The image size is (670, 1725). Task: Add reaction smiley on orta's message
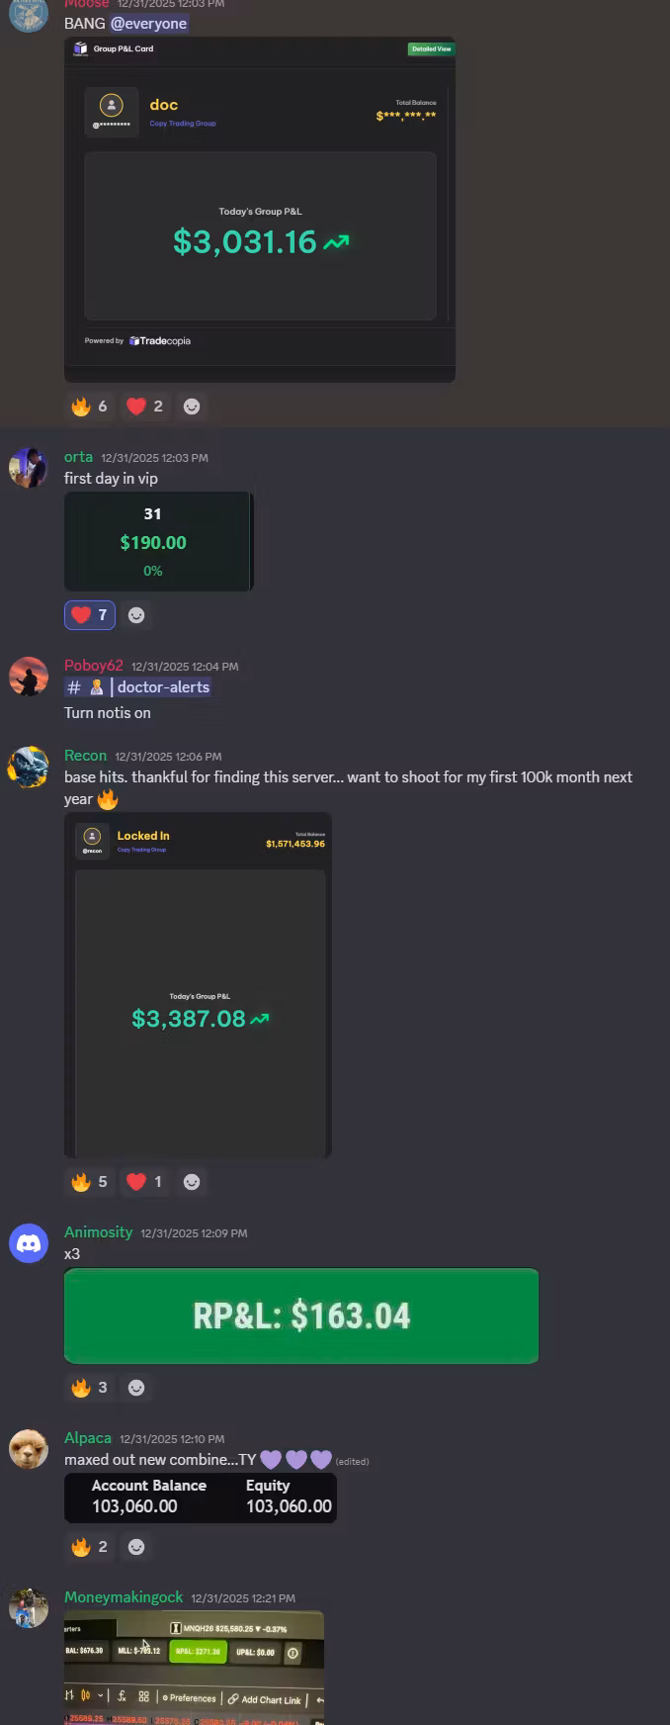coord(136,615)
